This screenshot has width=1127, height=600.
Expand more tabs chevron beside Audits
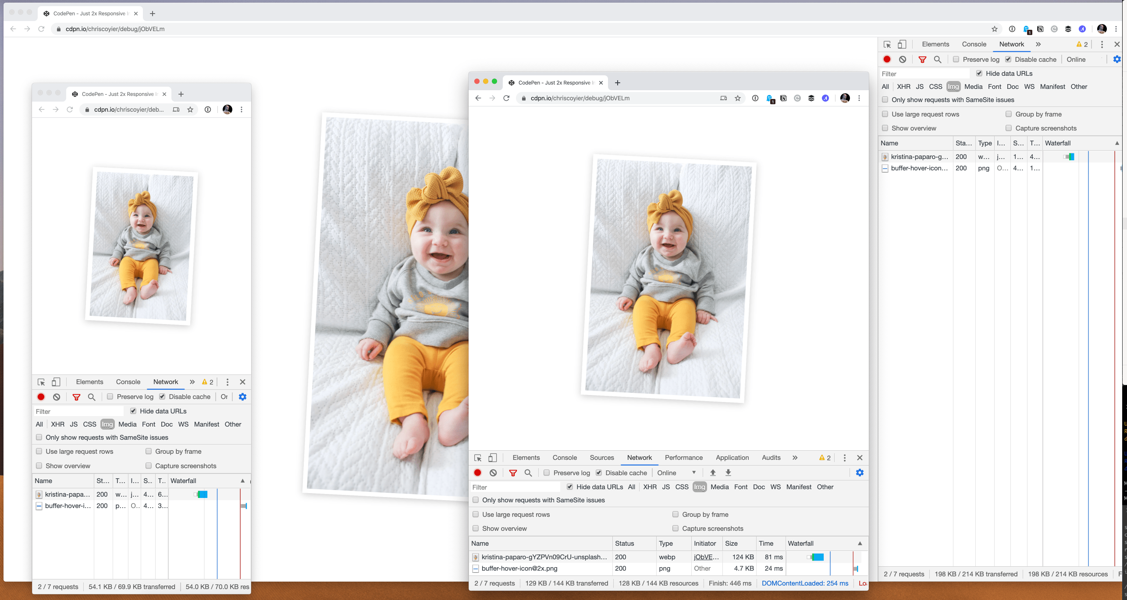click(x=795, y=458)
